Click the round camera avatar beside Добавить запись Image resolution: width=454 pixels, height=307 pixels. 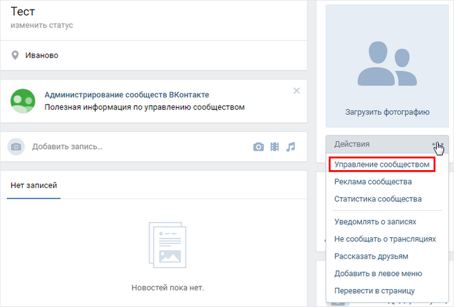pyautogui.click(x=16, y=147)
